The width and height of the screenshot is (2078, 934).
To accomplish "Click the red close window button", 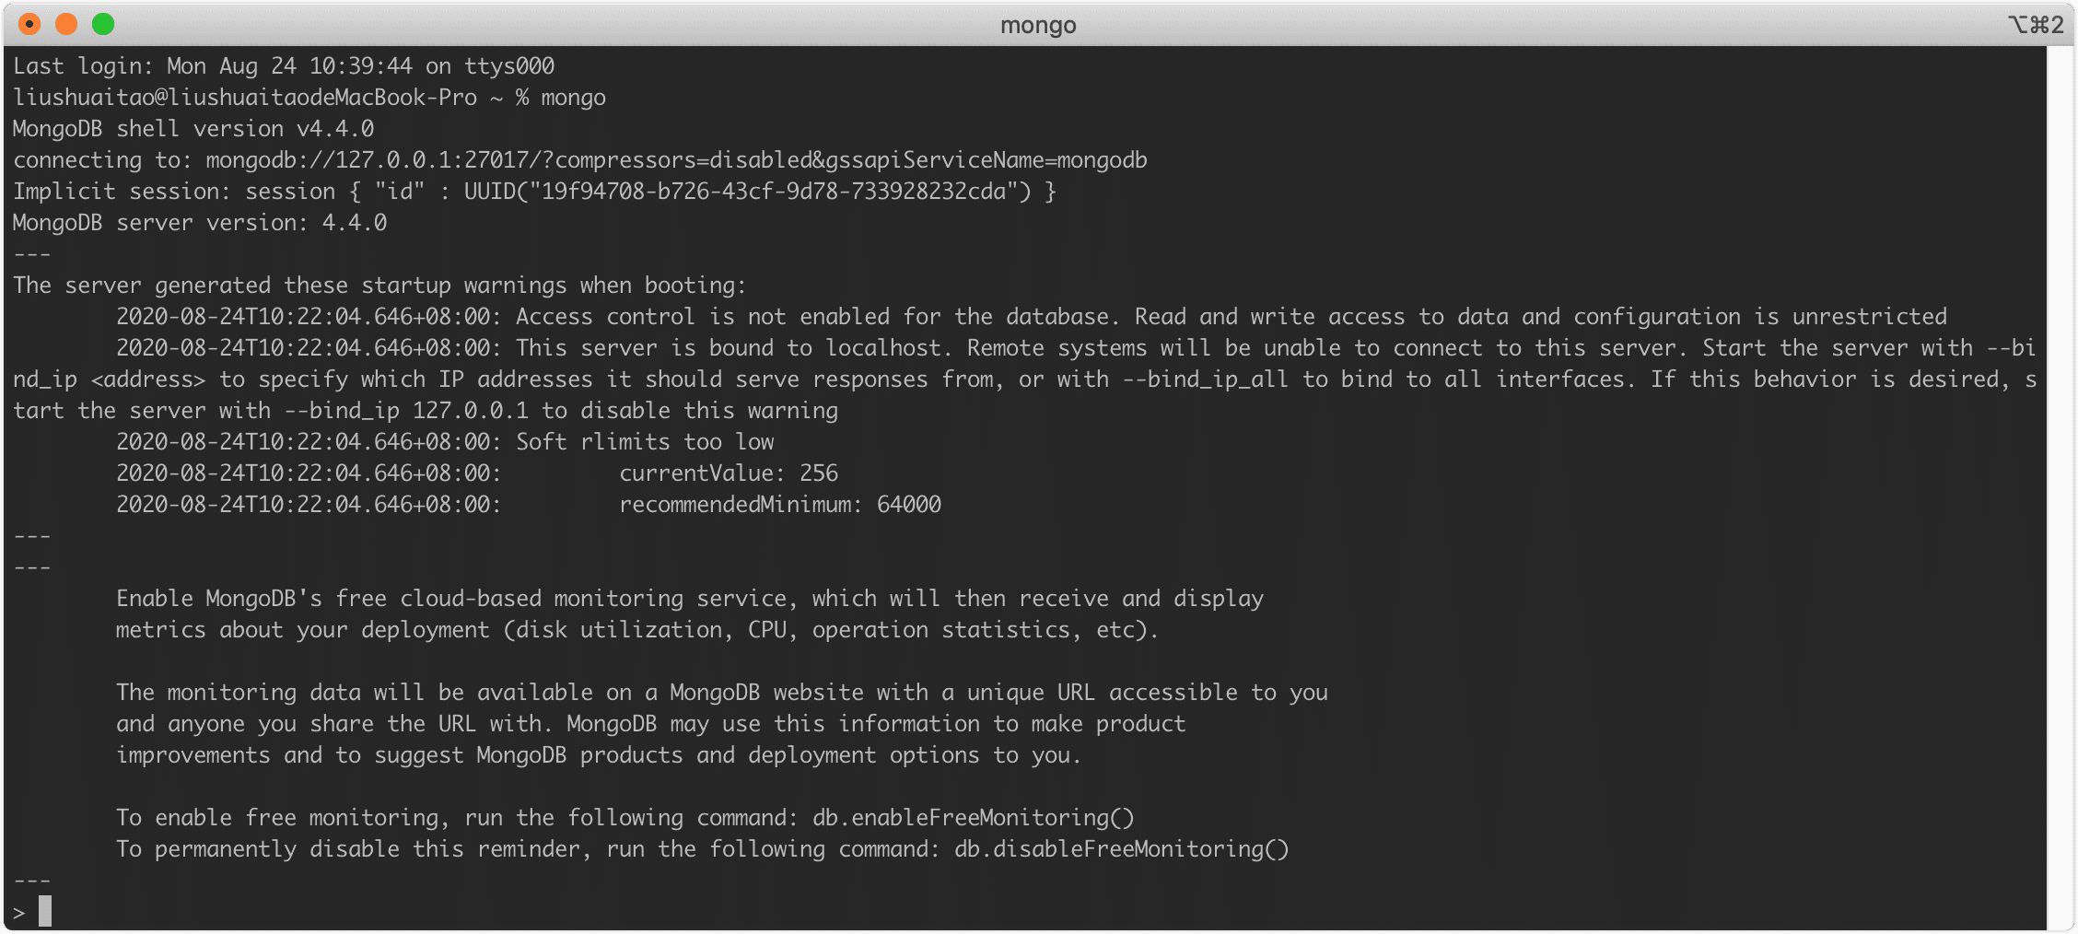I will 29,24.
